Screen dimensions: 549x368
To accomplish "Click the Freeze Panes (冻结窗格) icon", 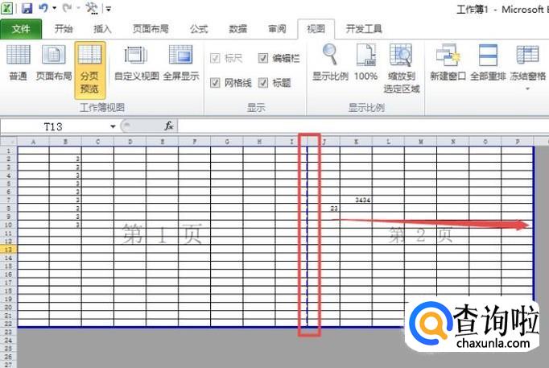I will [x=527, y=56].
